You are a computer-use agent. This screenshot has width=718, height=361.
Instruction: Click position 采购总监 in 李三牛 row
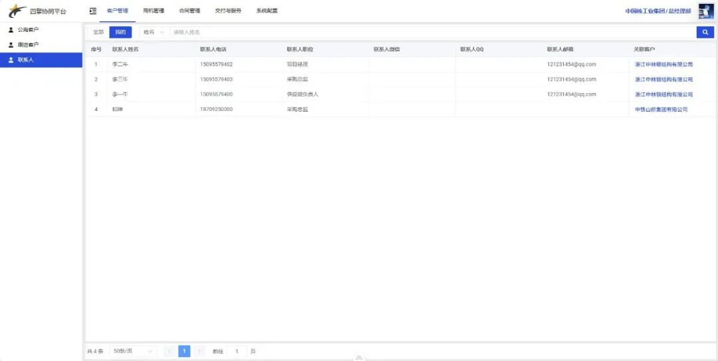click(298, 80)
